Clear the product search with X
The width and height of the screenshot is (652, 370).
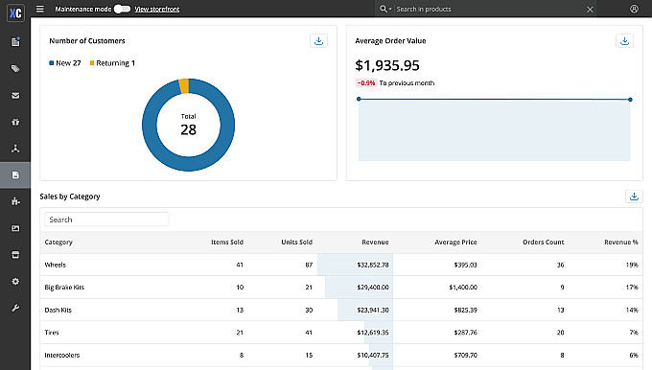tap(590, 10)
